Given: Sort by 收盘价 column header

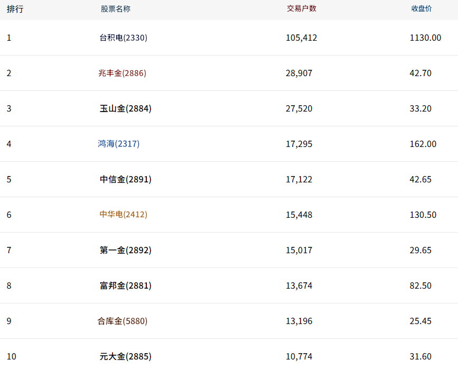Looking at the screenshot, I should (x=422, y=9).
